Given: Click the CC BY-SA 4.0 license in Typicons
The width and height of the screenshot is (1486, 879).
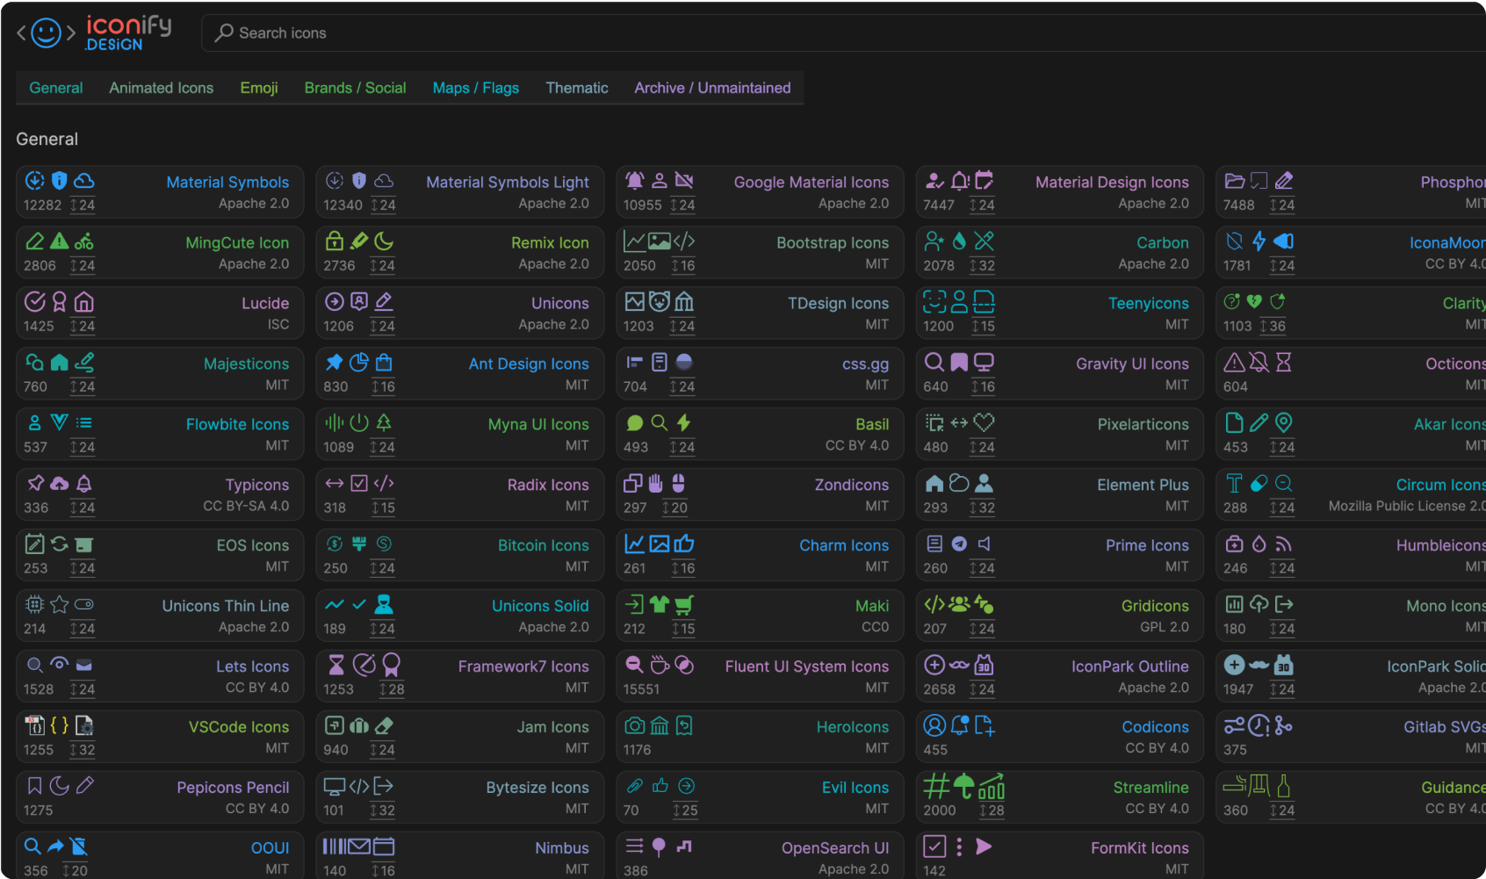Looking at the screenshot, I should coord(246,506).
